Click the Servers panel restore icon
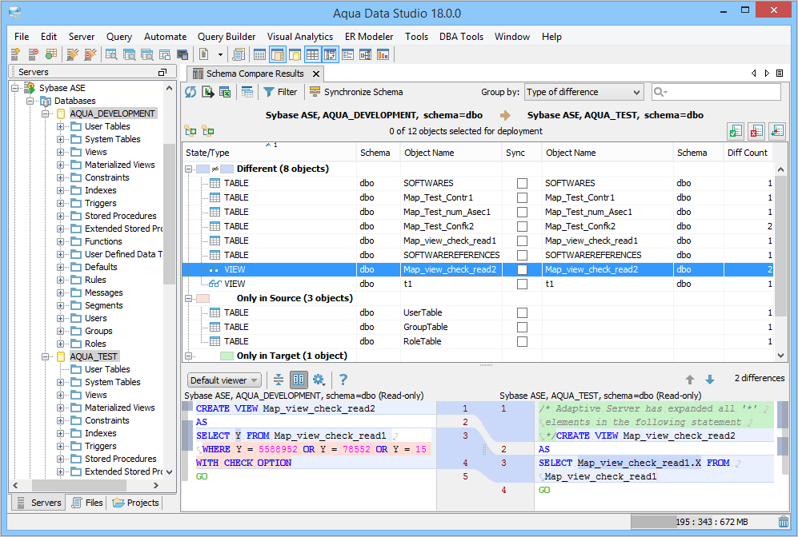Image resolution: width=798 pixels, height=537 pixels. [162, 72]
